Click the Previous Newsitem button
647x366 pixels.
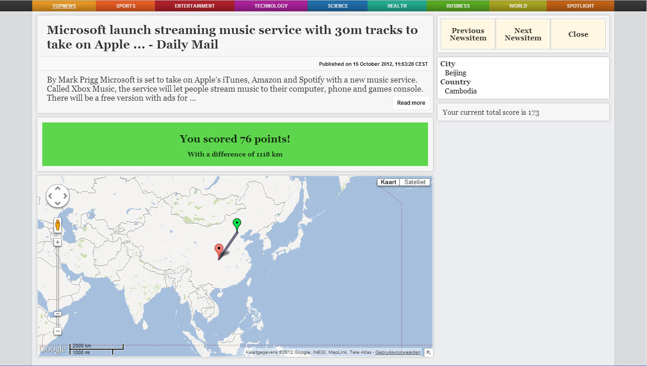468,34
